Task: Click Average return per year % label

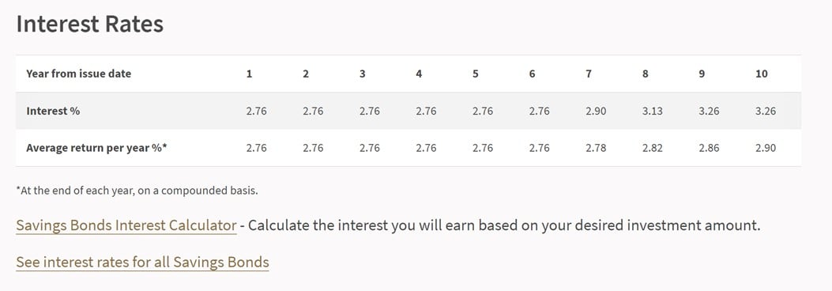Action: pos(96,148)
